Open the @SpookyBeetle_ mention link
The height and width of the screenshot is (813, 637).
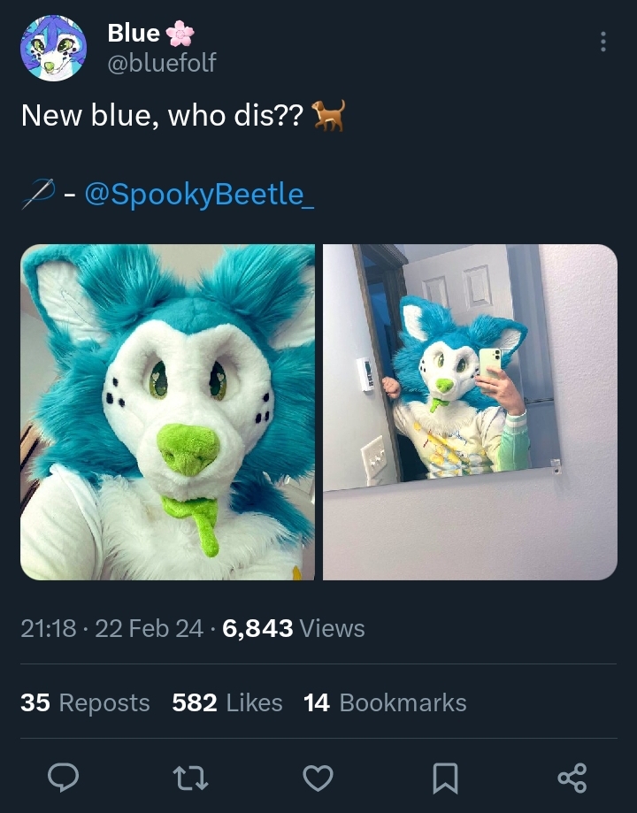click(x=199, y=195)
